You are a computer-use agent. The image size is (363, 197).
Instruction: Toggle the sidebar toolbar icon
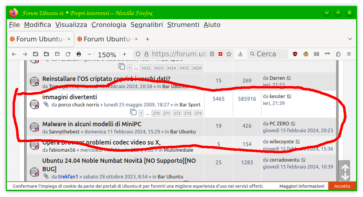(57, 54)
